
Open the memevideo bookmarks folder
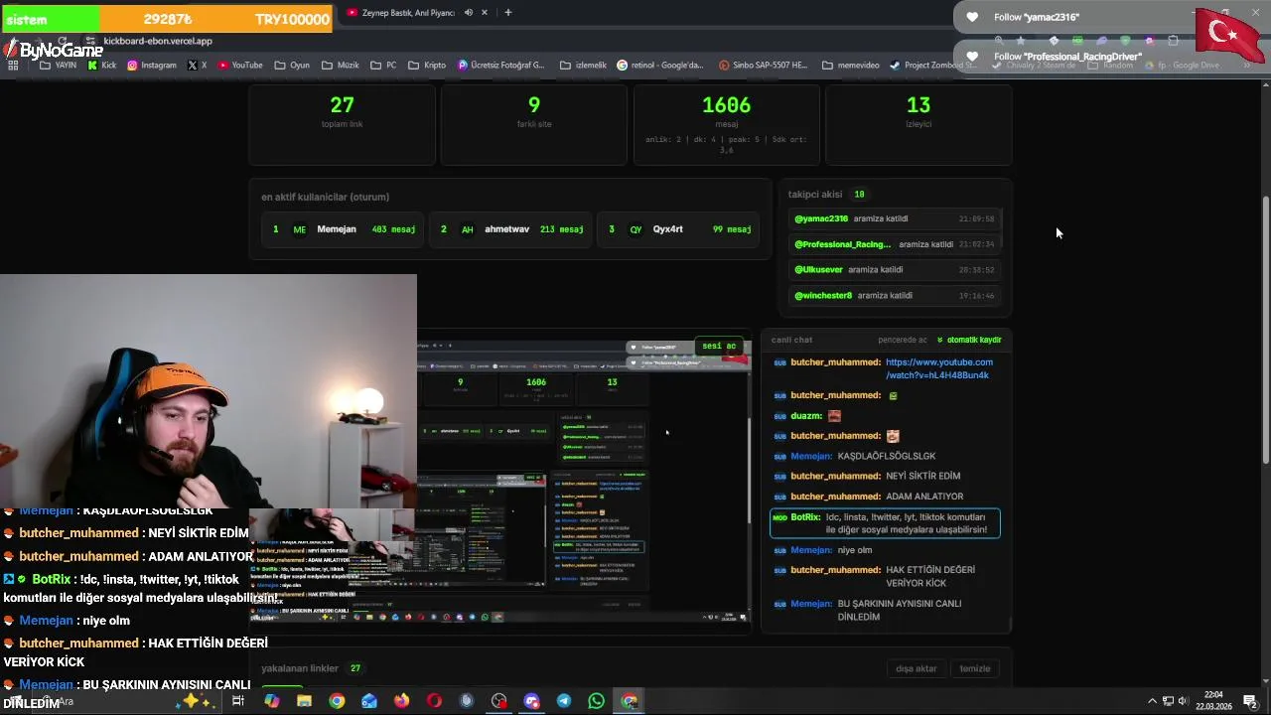(x=851, y=66)
